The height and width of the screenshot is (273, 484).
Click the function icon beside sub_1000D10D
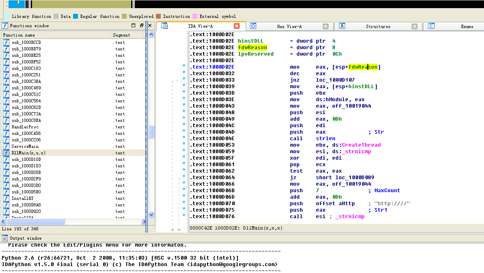tap(6, 159)
